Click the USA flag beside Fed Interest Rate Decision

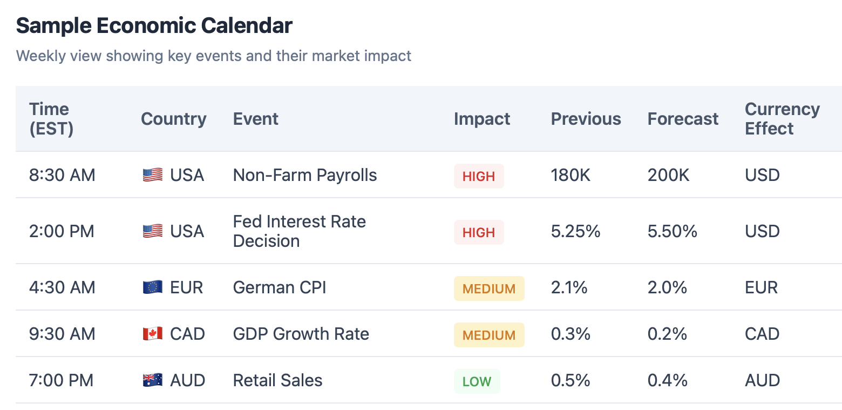152,232
